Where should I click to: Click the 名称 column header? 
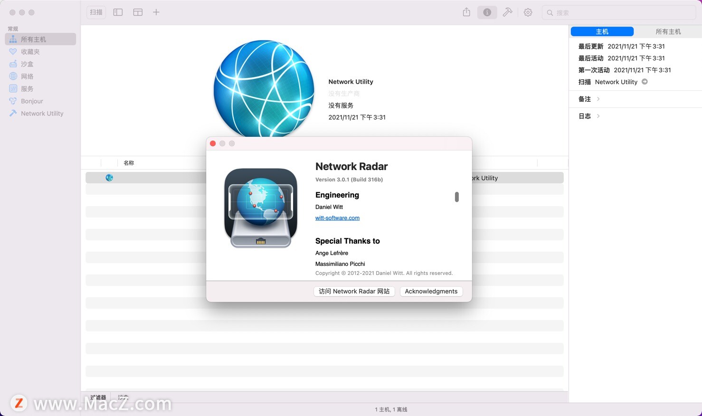point(129,163)
